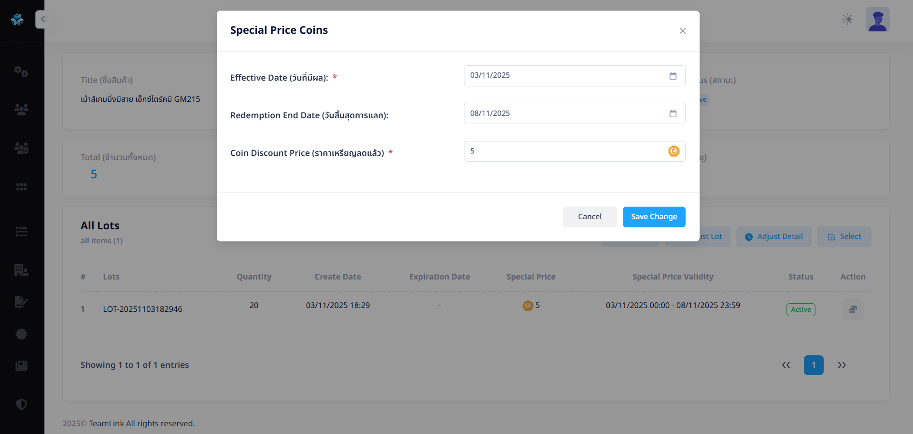Open the grid apps sidebar icon
Viewport: 913px width, 434px height.
21,187
